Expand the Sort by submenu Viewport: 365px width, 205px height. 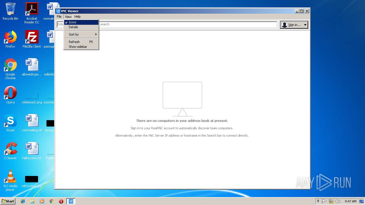click(x=81, y=34)
